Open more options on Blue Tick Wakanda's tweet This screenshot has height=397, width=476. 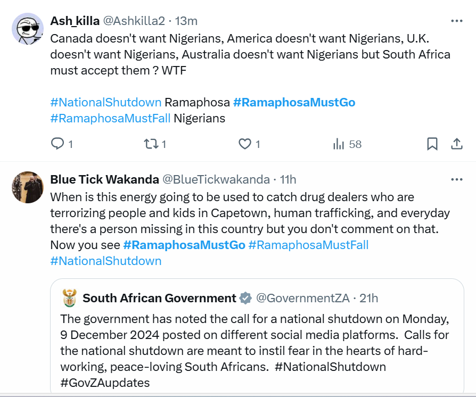click(456, 179)
